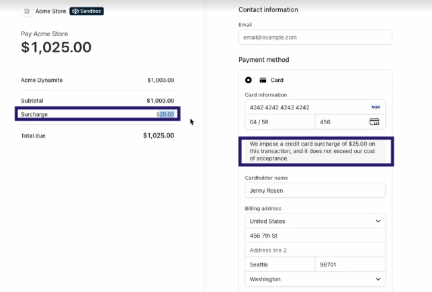The width and height of the screenshot is (432, 292).
Task: Click the Acme Dynamite $1,000.00 price
Action: click(x=161, y=80)
